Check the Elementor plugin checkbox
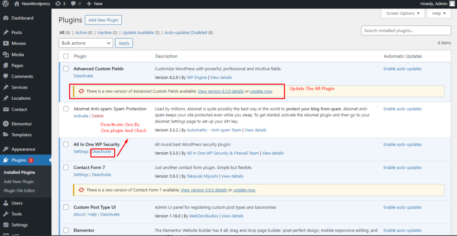Viewport: 457px width, 236px height. 66,230
